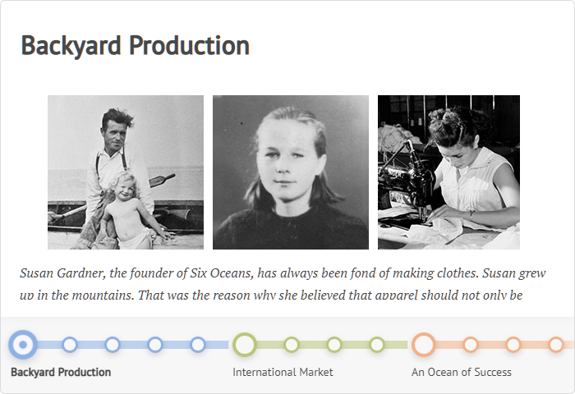Click the first small blue timeline dot
The width and height of the screenshot is (575, 394).
(x=70, y=345)
